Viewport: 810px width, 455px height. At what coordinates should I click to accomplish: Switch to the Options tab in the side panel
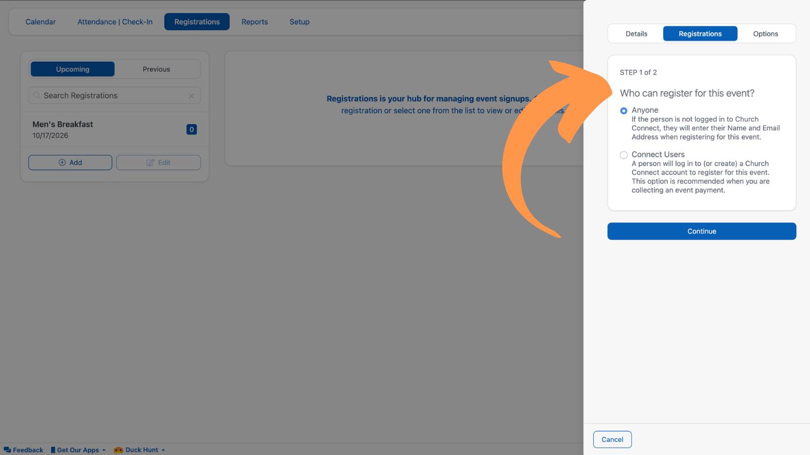coord(765,34)
